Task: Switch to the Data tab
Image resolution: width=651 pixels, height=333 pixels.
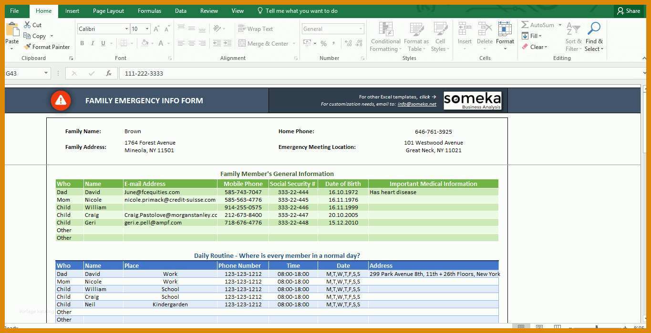Action: click(x=181, y=10)
